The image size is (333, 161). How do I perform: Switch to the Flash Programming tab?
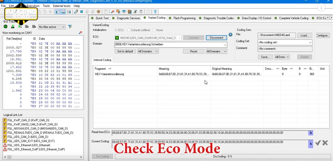[x=182, y=18]
